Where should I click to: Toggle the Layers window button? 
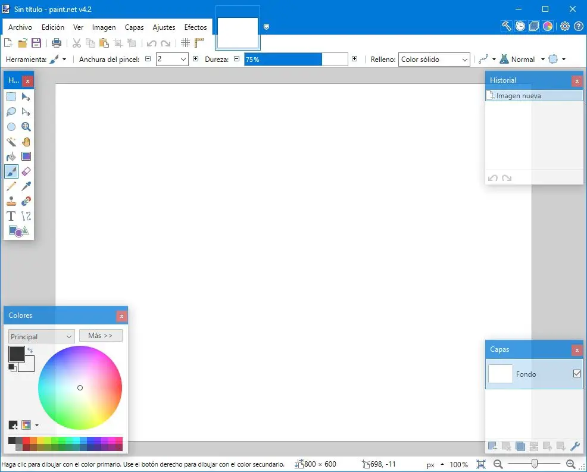click(x=534, y=26)
